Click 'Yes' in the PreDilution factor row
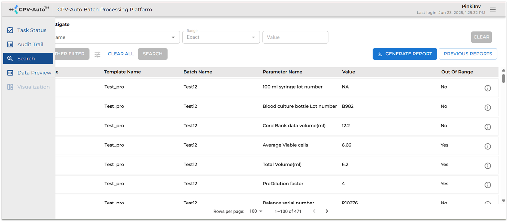This screenshot has height=222, width=508. pos(444,183)
